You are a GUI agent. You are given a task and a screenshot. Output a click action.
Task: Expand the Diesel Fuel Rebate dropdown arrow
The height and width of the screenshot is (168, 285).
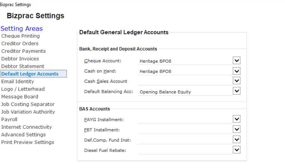click(236, 150)
